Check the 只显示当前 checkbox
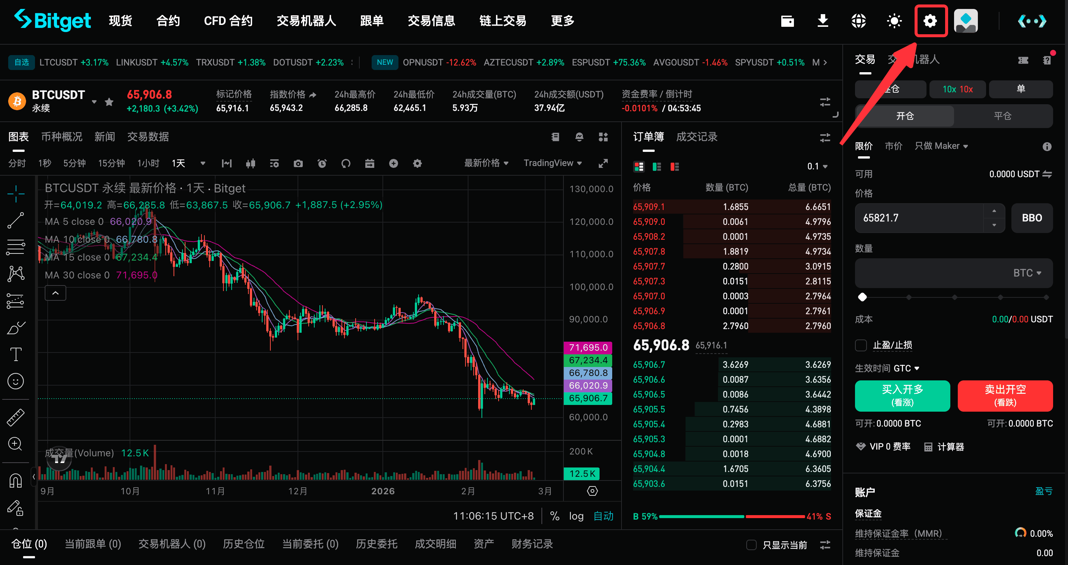 pos(752,545)
